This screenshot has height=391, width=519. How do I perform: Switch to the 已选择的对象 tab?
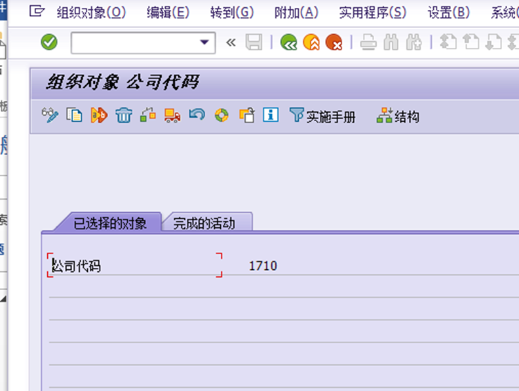point(109,223)
